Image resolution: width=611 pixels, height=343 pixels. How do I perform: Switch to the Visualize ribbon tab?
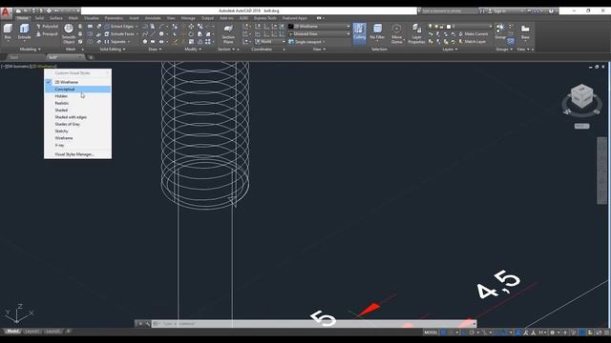tap(92, 18)
